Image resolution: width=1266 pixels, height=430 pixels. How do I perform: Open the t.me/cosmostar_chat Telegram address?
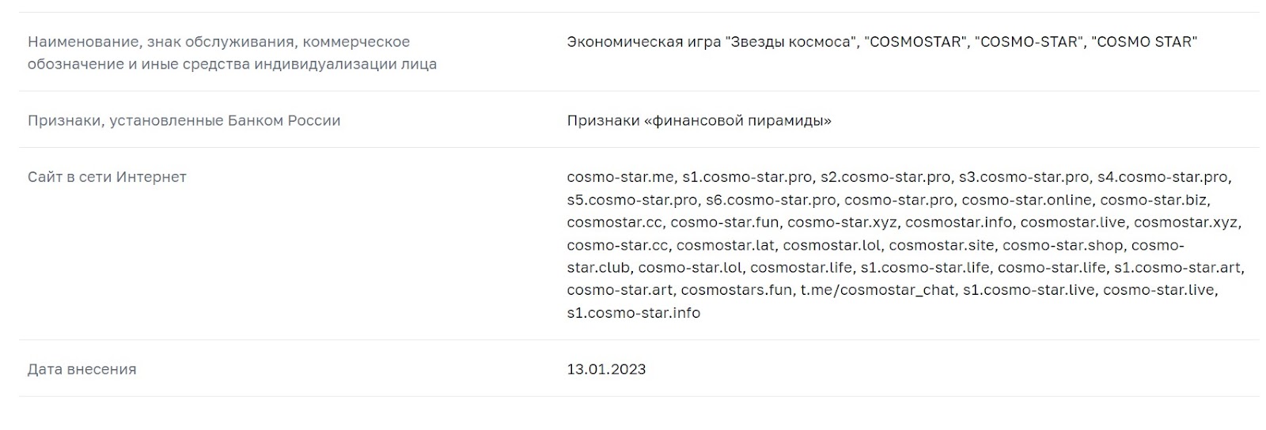877,290
